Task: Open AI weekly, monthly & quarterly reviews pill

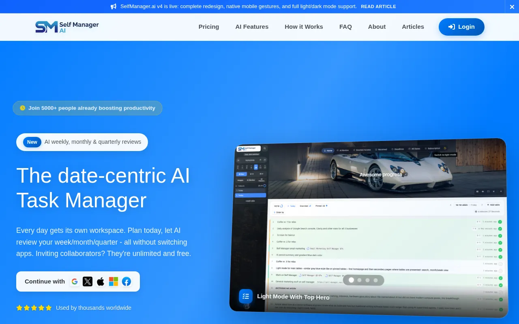Action: [x=82, y=142]
